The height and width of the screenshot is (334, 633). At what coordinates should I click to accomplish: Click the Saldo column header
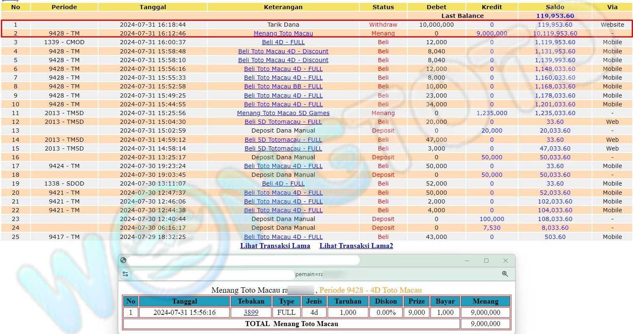tap(555, 7)
